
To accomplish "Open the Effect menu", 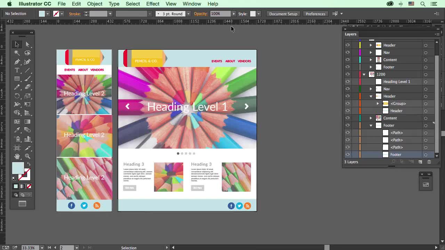I will [x=153, y=4].
